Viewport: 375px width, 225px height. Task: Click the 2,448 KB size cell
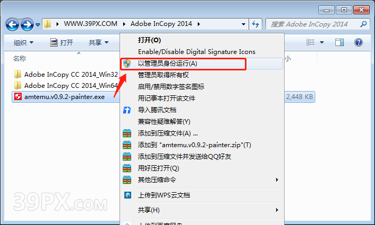click(x=299, y=97)
